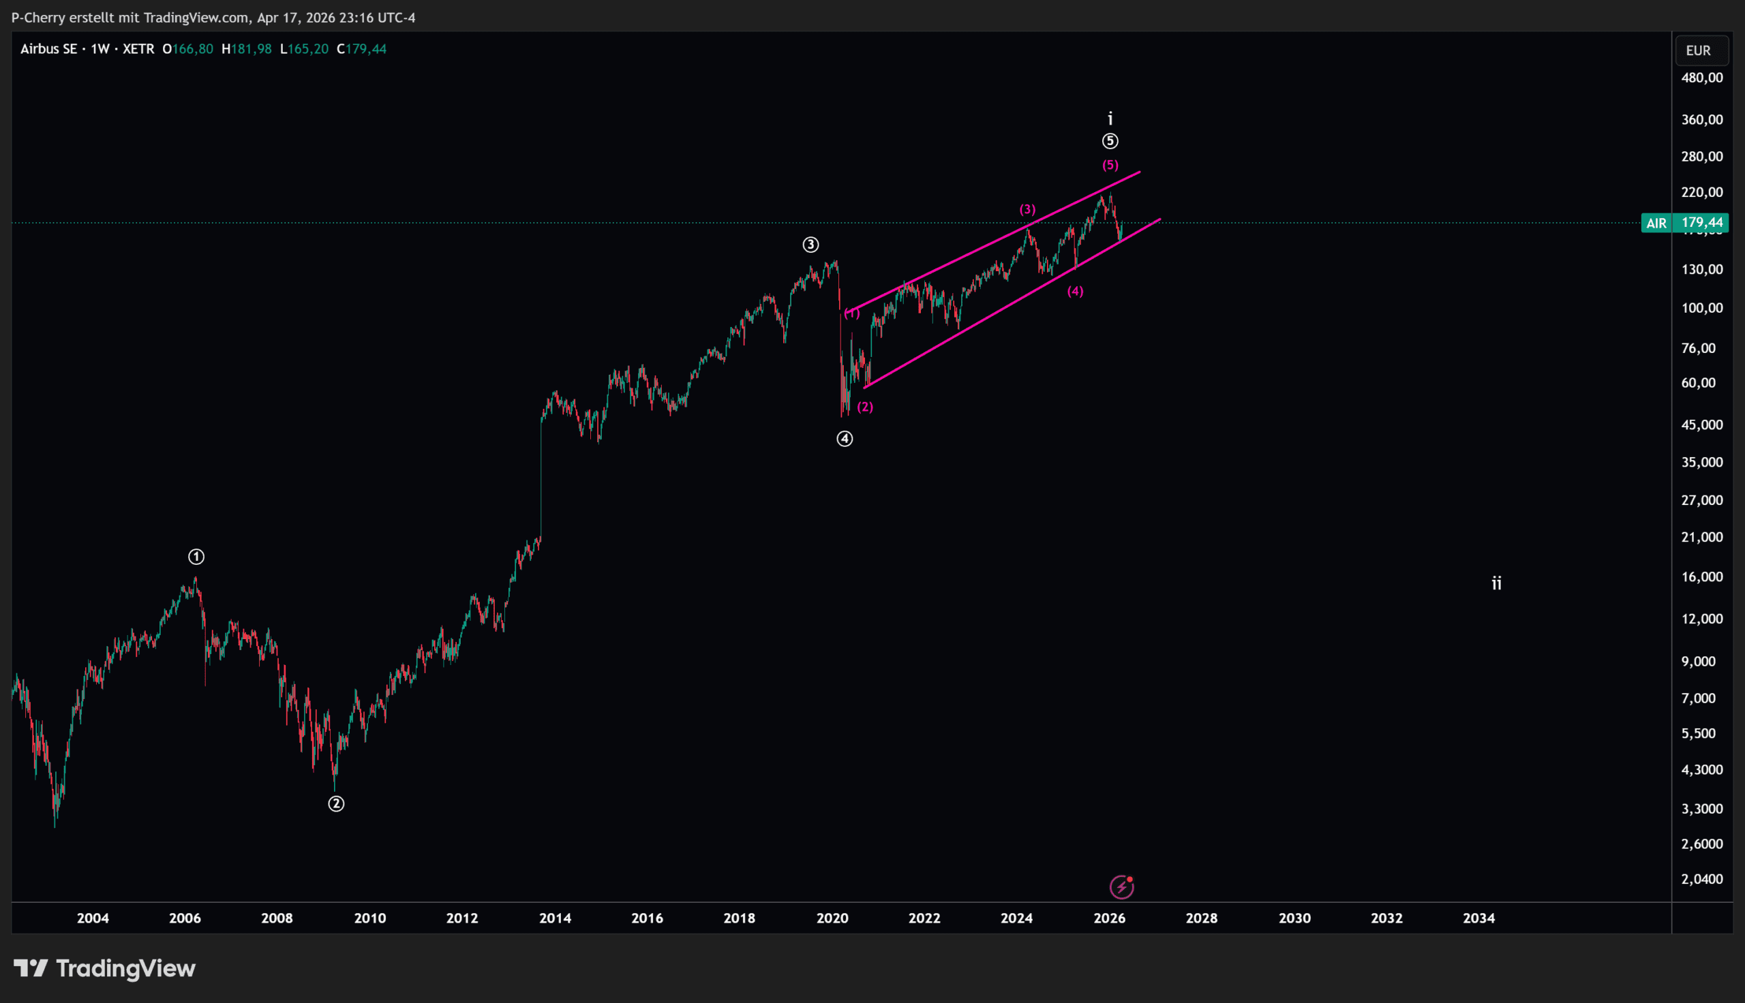Select the circled wave 2 label
The width and height of the screenshot is (1745, 1003).
click(335, 803)
